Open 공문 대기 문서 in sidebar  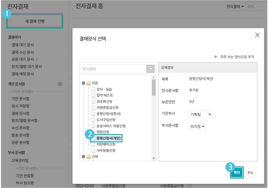point(23,59)
